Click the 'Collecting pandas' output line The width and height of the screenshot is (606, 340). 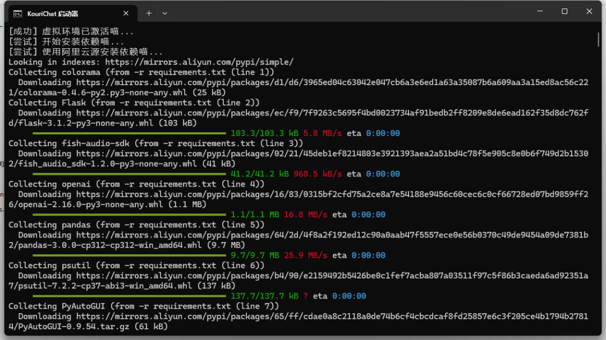[x=136, y=225]
